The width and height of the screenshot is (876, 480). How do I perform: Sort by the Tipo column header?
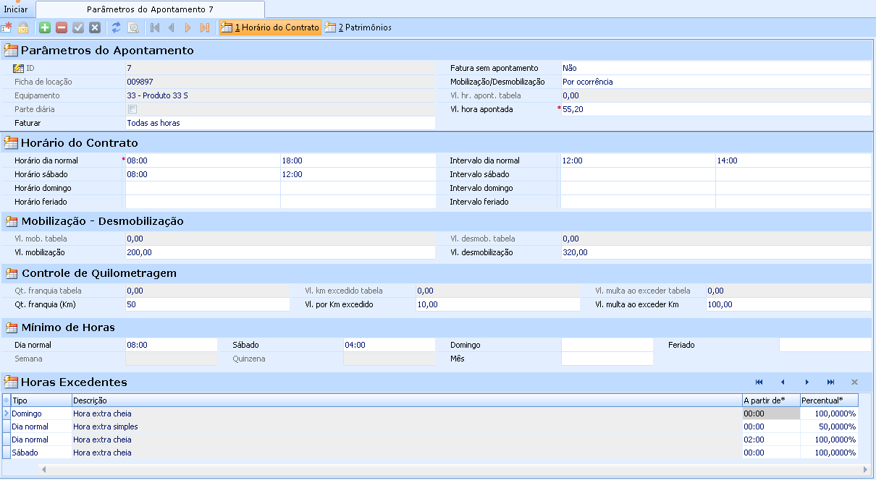[x=41, y=400]
